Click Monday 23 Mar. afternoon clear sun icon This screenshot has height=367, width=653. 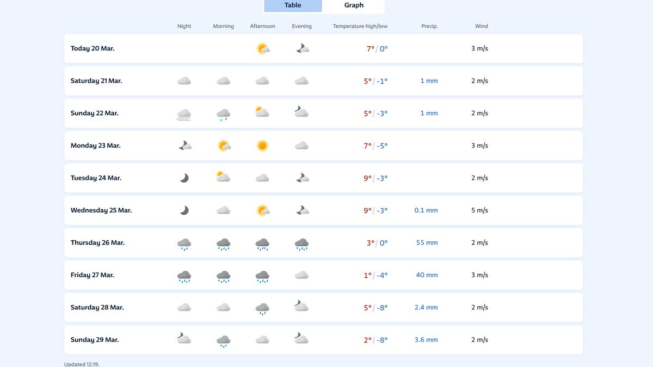tap(263, 146)
